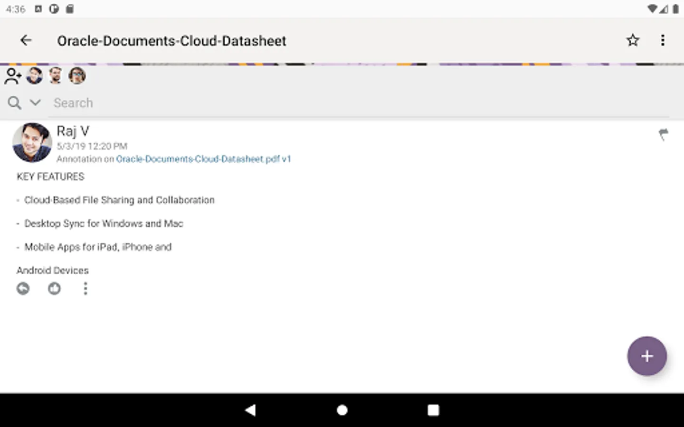Expand the search options chevron
The width and height of the screenshot is (684, 427).
click(x=35, y=102)
